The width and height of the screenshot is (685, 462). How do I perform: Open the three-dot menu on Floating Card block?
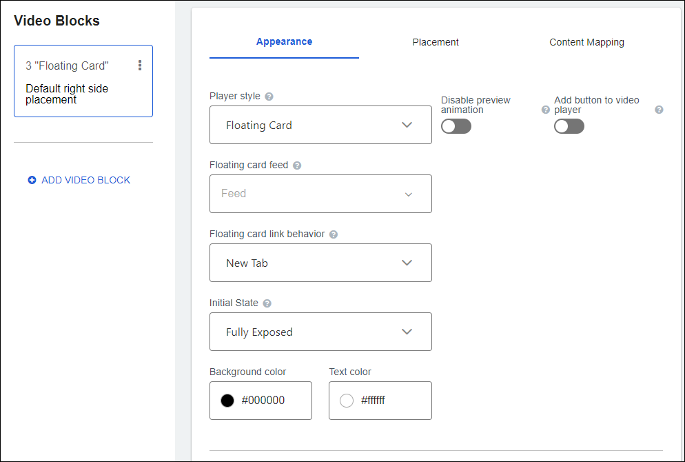(140, 65)
